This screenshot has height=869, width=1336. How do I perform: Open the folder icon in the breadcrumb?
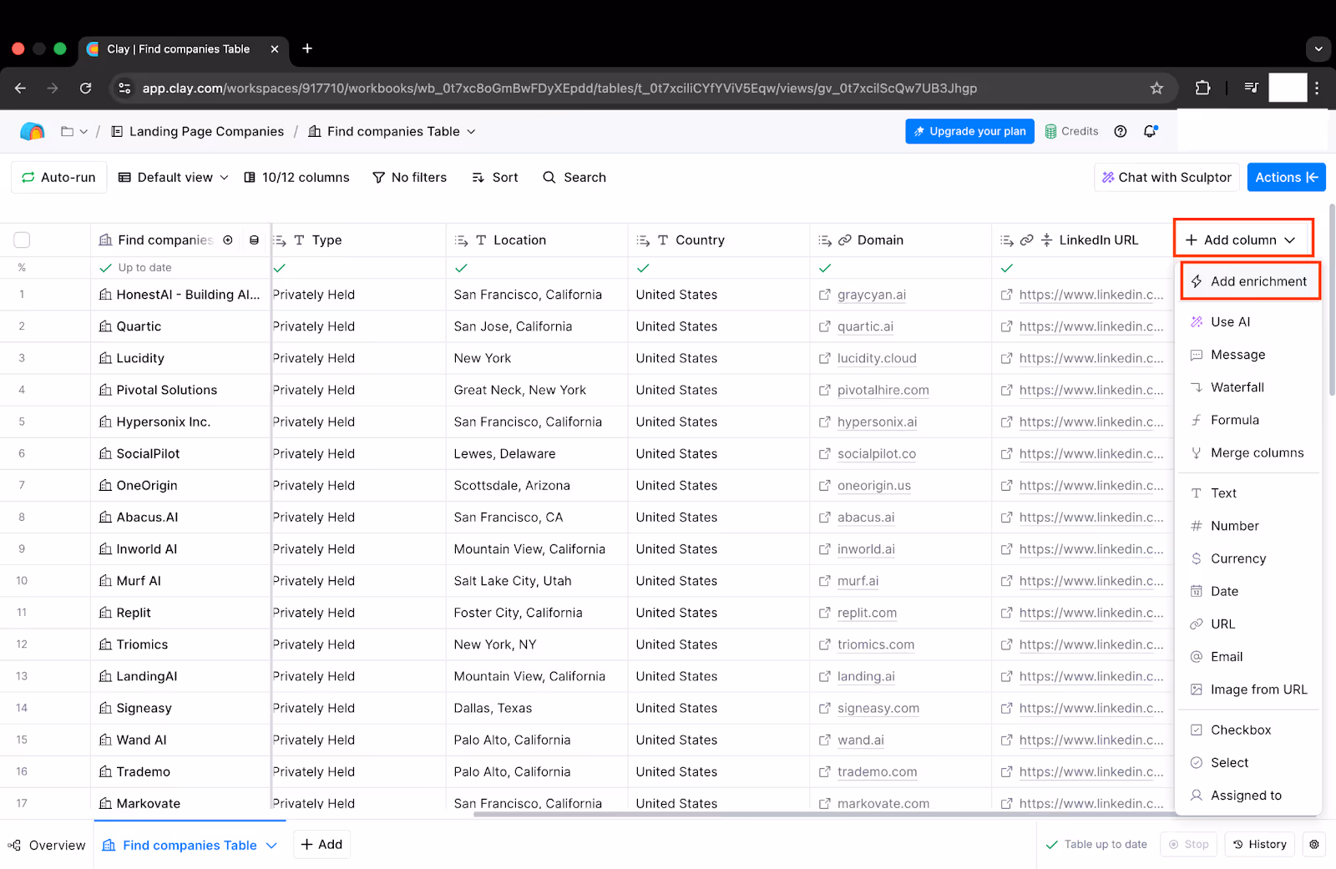click(68, 131)
